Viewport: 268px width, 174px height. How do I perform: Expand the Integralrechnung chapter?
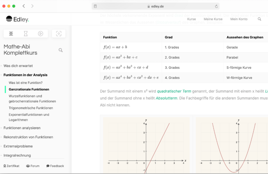[17, 155]
